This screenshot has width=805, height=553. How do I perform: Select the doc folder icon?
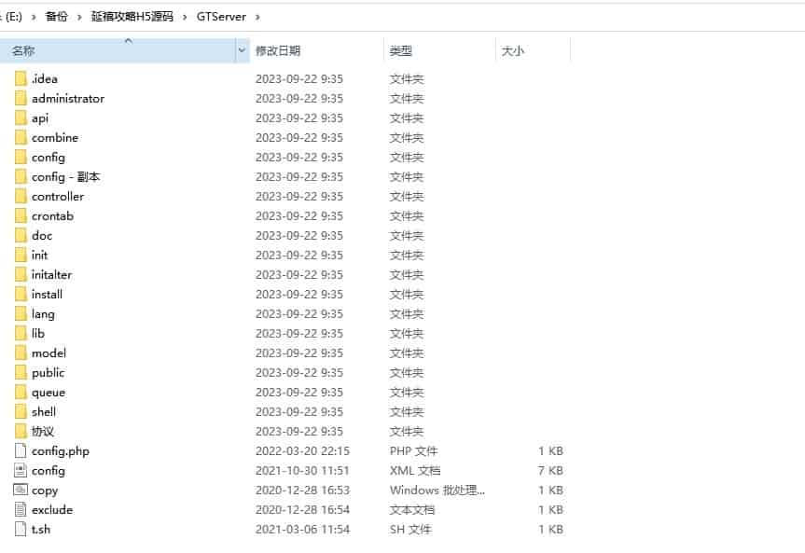[21, 235]
